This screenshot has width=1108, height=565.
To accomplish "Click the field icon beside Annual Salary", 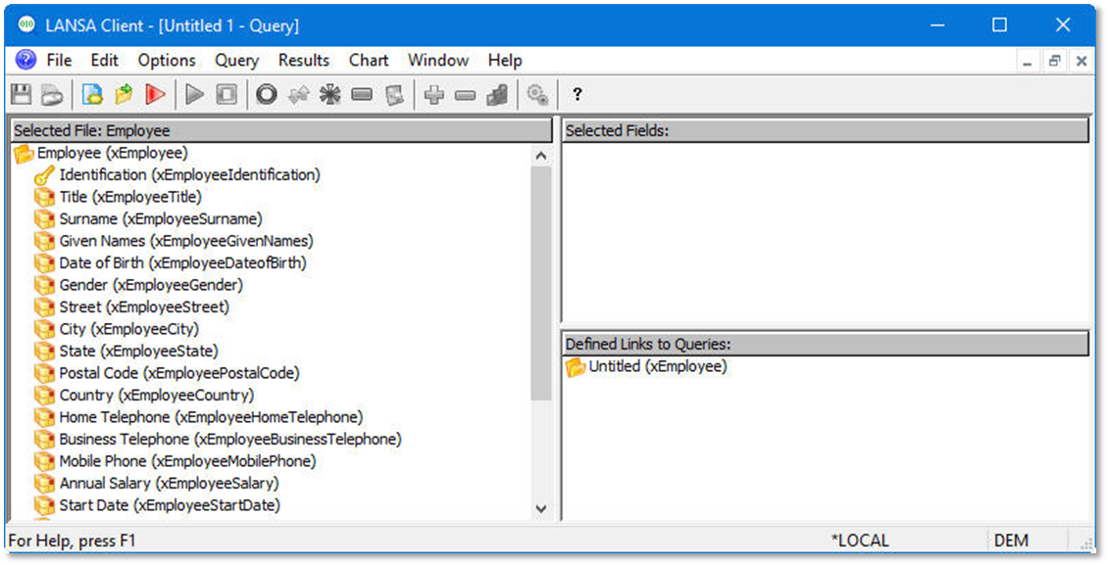I will 44,484.
